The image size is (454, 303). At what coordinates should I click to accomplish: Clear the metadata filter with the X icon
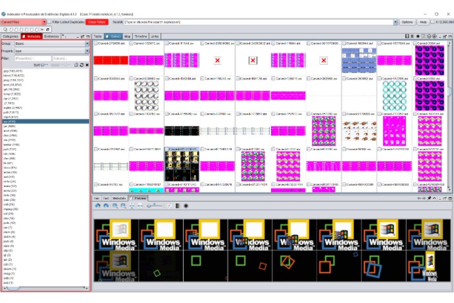87,65
